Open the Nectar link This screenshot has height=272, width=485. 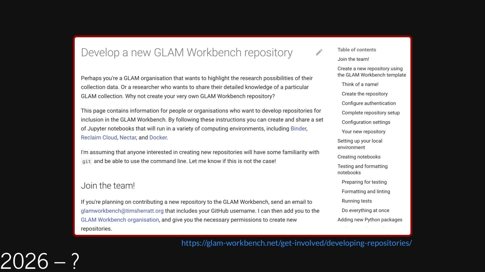coord(128,137)
